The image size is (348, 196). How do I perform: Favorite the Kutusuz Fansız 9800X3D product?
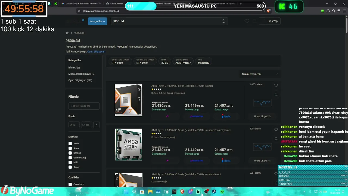point(276,130)
